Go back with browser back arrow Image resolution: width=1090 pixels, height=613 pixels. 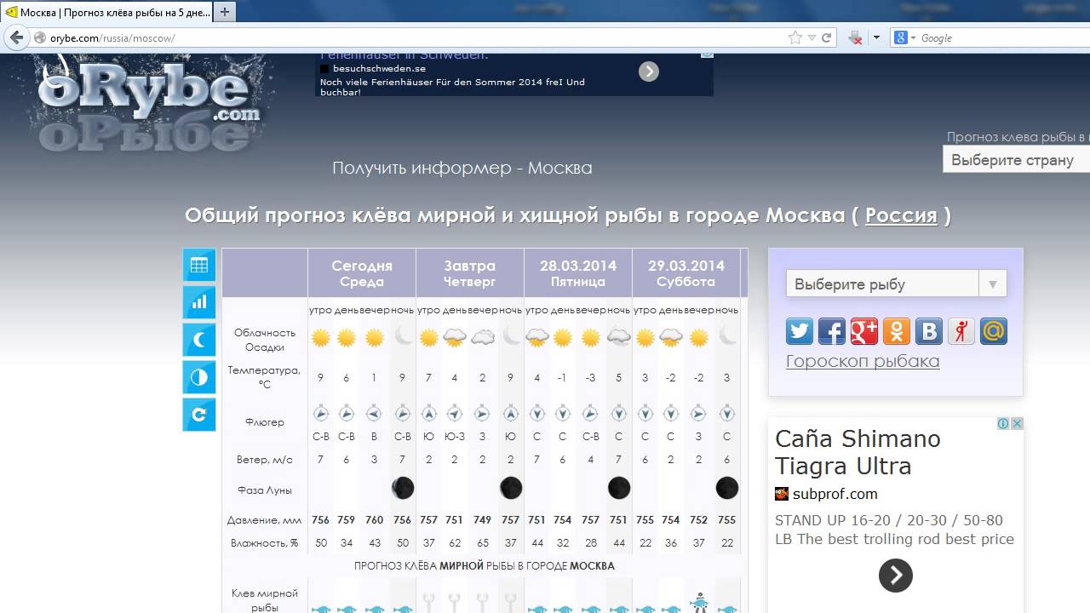pyautogui.click(x=16, y=38)
